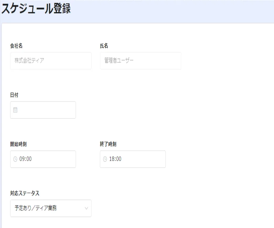Click the 氏名 field label
The width and height of the screenshot is (274, 228).
pyautogui.click(x=104, y=46)
